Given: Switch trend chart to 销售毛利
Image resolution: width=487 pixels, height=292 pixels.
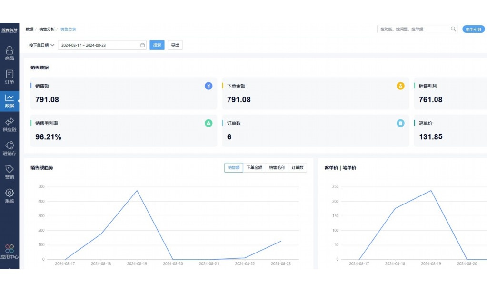Looking at the screenshot, I should click(277, 168).
